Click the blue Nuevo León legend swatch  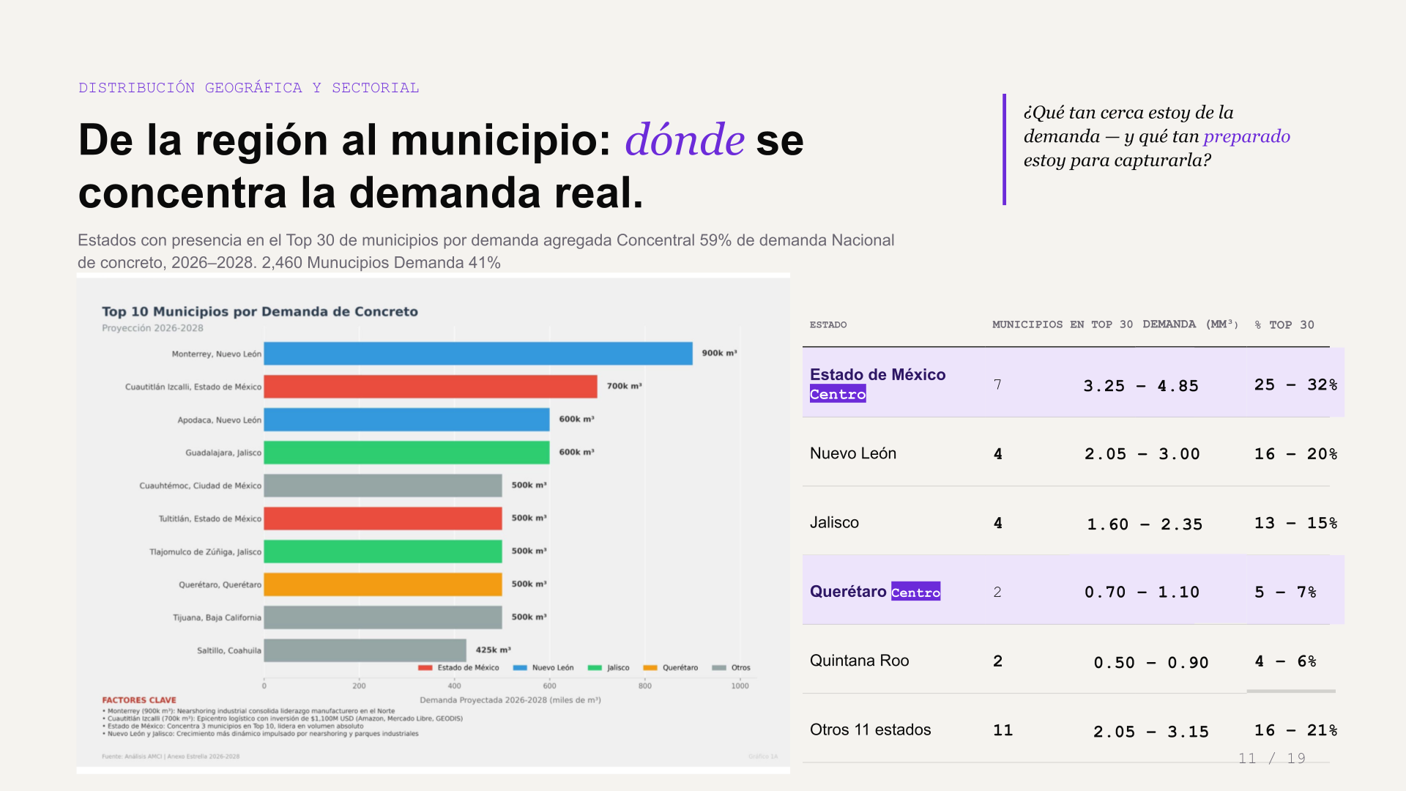(521, 668)
